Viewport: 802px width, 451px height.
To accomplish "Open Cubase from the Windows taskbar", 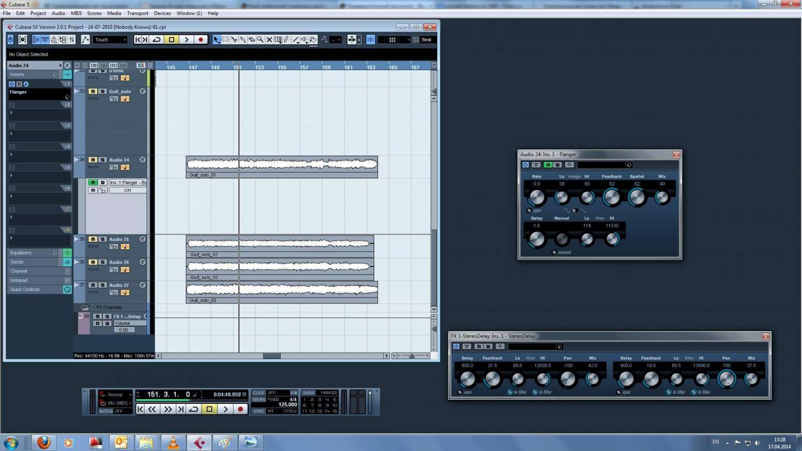I will coord(199,442).
